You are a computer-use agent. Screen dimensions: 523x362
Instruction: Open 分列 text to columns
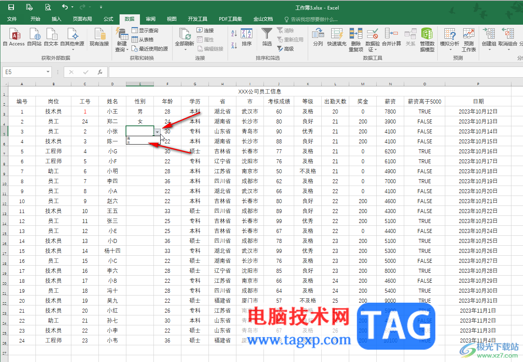click(x=318, y=37)
